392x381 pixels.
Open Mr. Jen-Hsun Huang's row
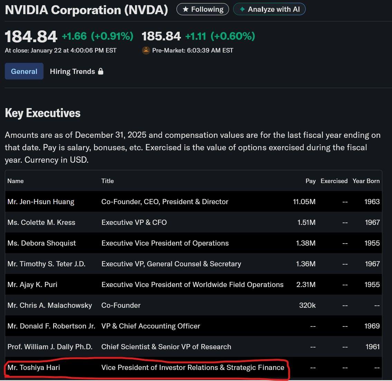click(41, 202)
